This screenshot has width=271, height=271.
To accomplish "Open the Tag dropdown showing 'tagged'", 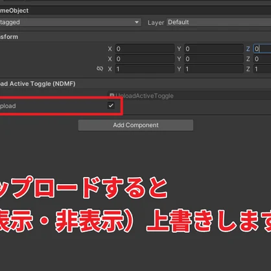I will (x=71, y=22).
